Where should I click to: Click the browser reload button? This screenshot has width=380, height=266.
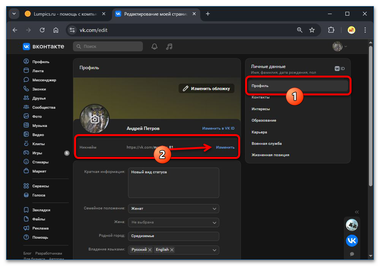42,30
